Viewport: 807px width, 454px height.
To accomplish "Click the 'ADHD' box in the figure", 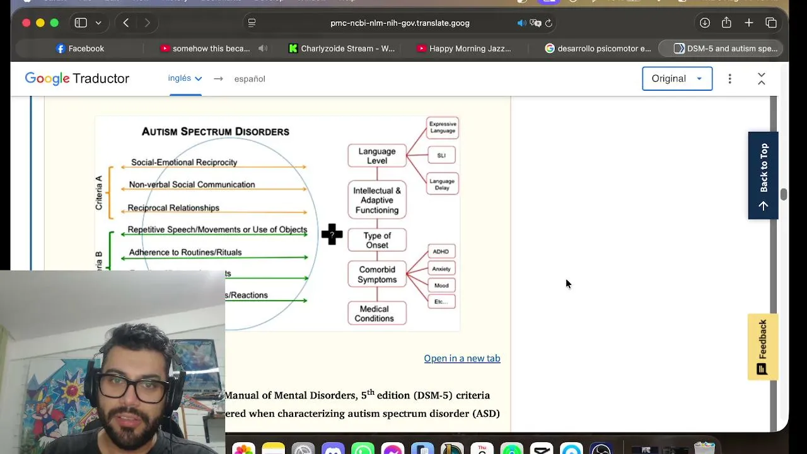I will [x=441, y=252].
